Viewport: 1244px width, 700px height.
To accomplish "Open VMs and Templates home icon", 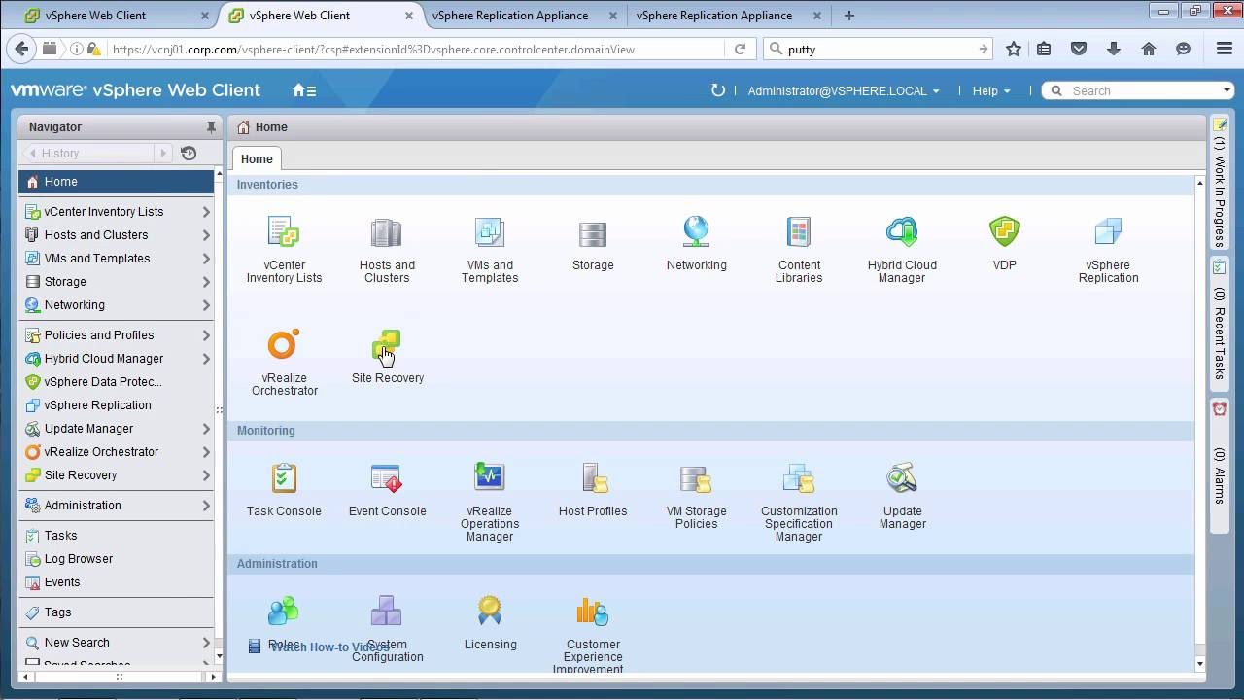I will [490, 232].
